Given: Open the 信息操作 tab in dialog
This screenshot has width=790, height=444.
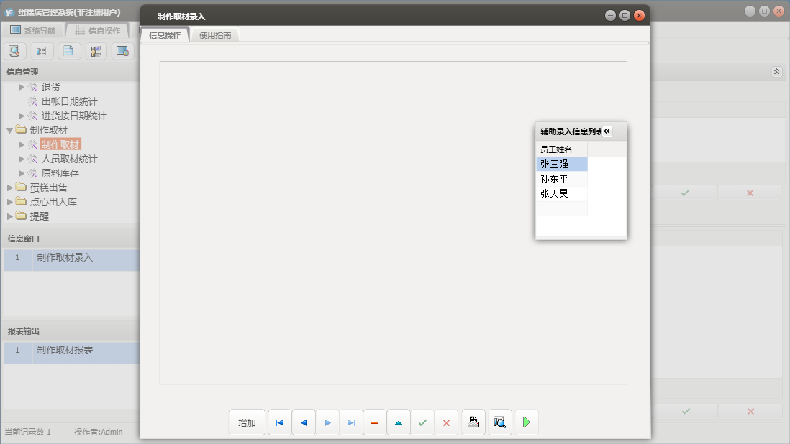Looking at the screenshot, I should coord(165,34).
